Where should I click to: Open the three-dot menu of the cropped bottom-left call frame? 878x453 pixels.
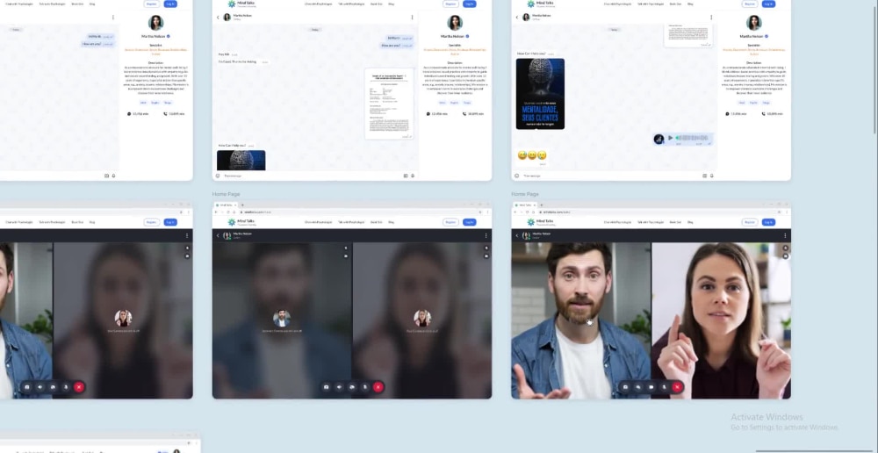187,236
